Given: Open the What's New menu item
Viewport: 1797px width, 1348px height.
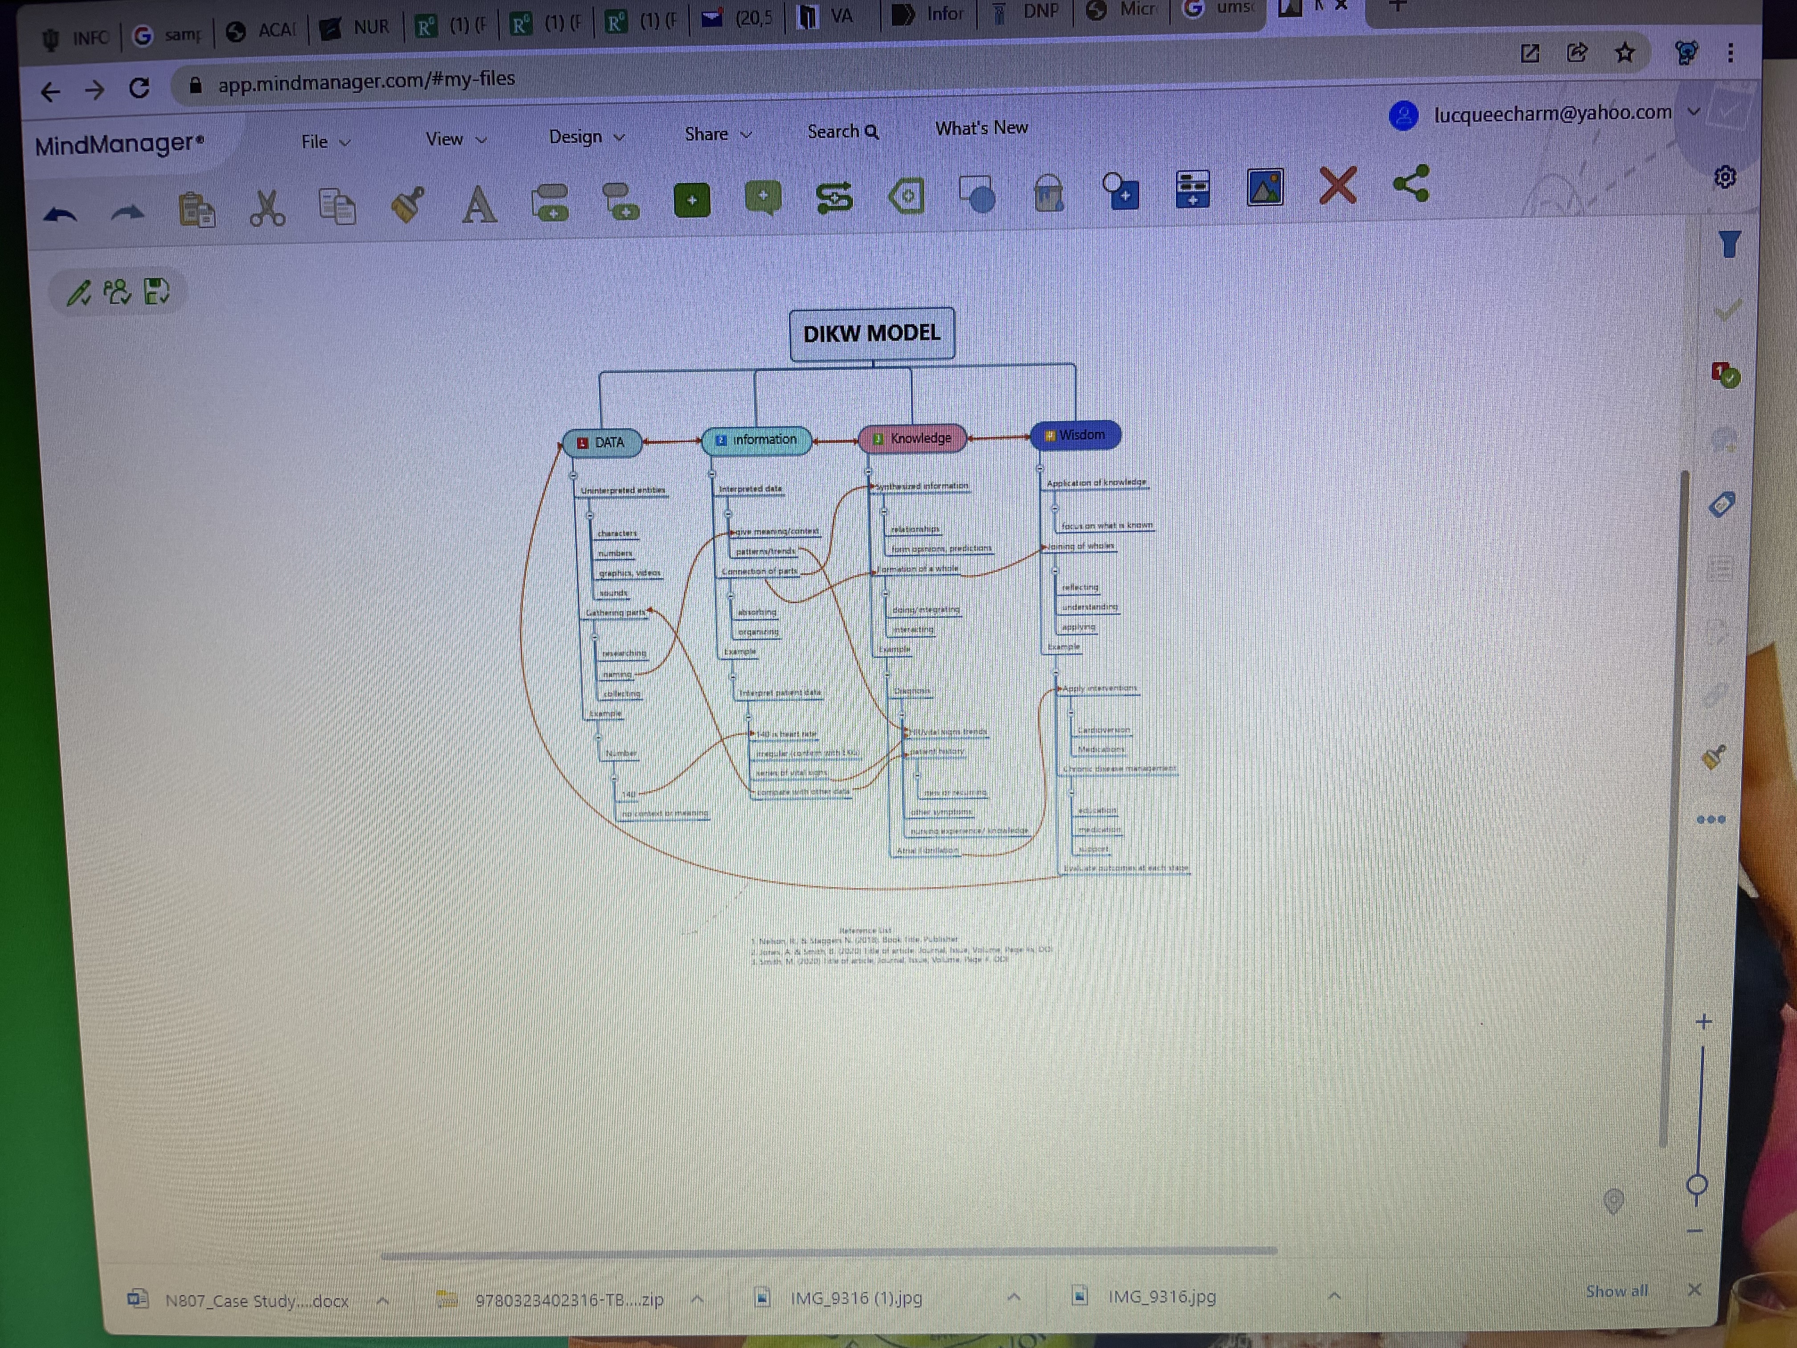Looking at the screenshot, I should tap(981, 128).
